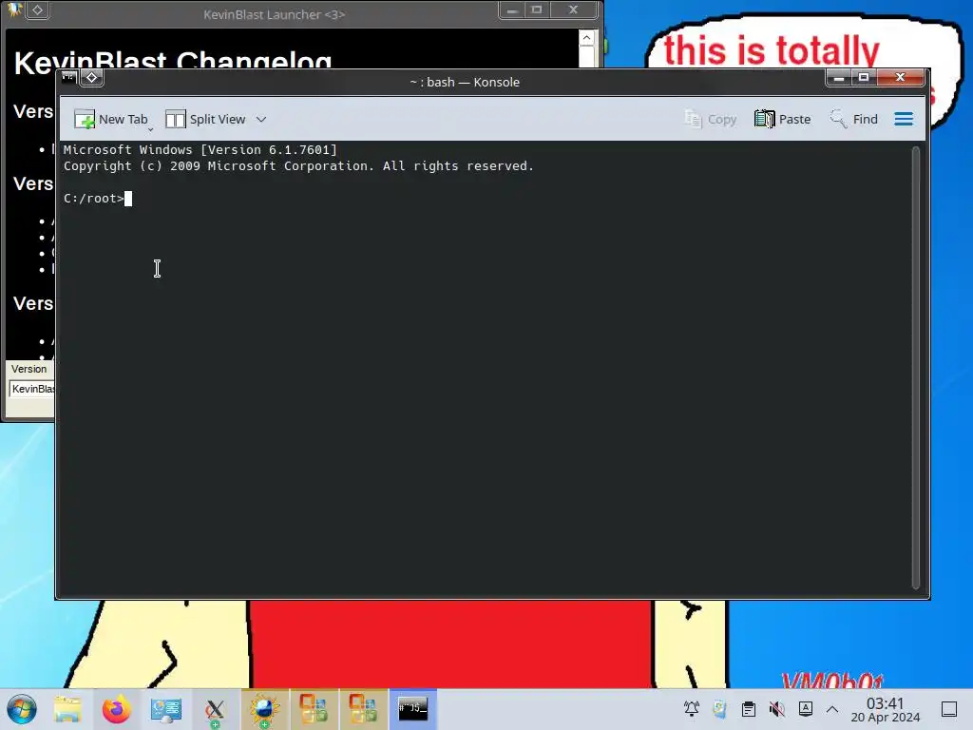Viewport: 973px width, 730px height.
Task: Expand hidden system tray icons
Action: pyautogui.click(x=832, y=709)
